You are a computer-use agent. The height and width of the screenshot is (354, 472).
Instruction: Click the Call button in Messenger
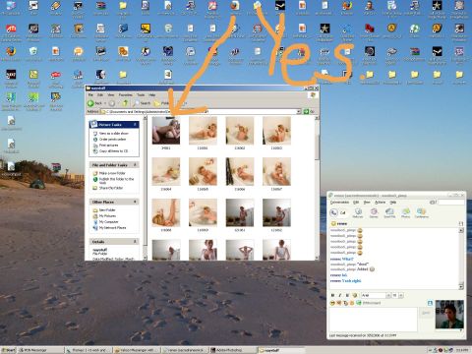coord(338,212)
